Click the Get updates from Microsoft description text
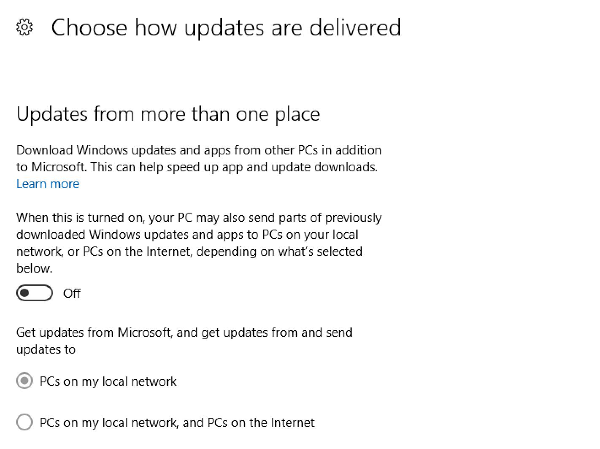Viewport: 600px width, 449px height. [x=184, y=341]
